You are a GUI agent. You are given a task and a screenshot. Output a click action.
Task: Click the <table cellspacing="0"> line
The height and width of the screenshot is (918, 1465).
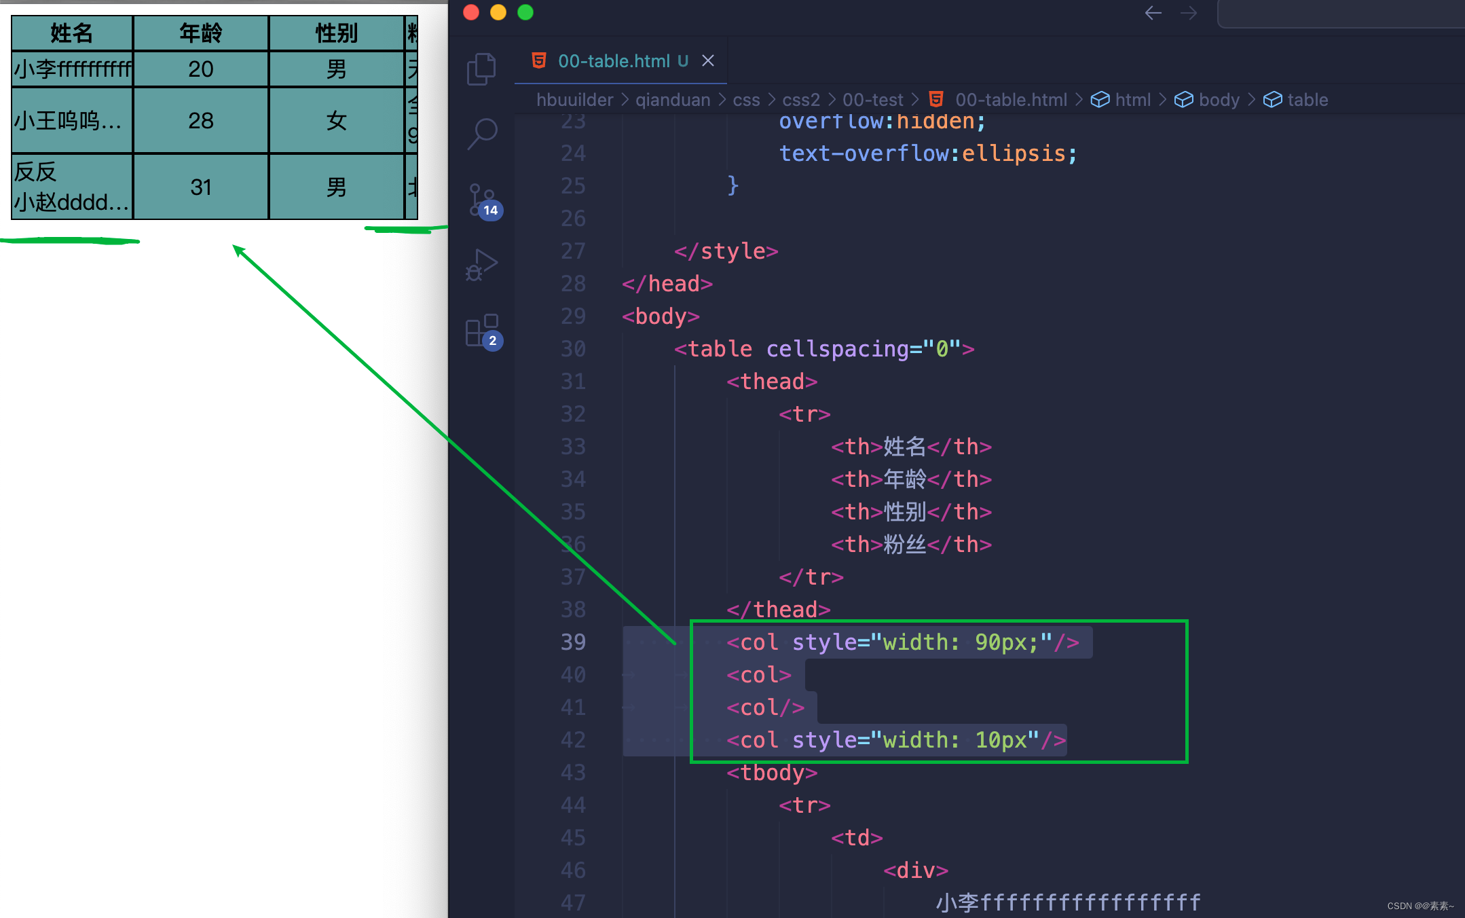pos(824,349)
